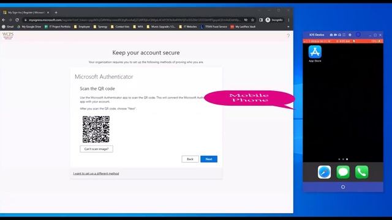Click the screenshot camera icon in iOS Device titlebar
The width and height of the screenshot is (392, 220).
coord(331,35)
